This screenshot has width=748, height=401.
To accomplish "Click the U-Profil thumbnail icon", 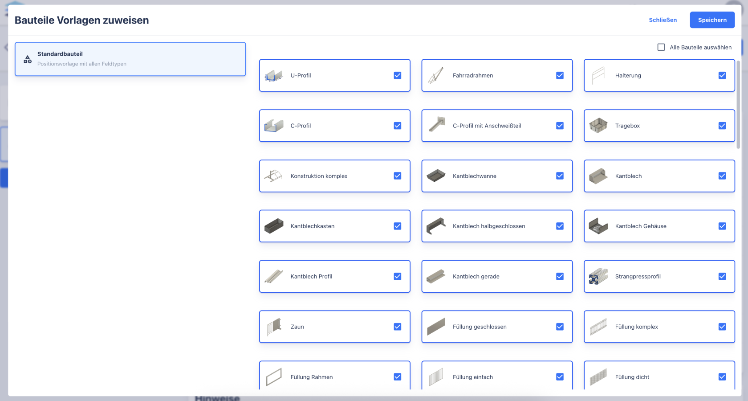I will (275, 75).
